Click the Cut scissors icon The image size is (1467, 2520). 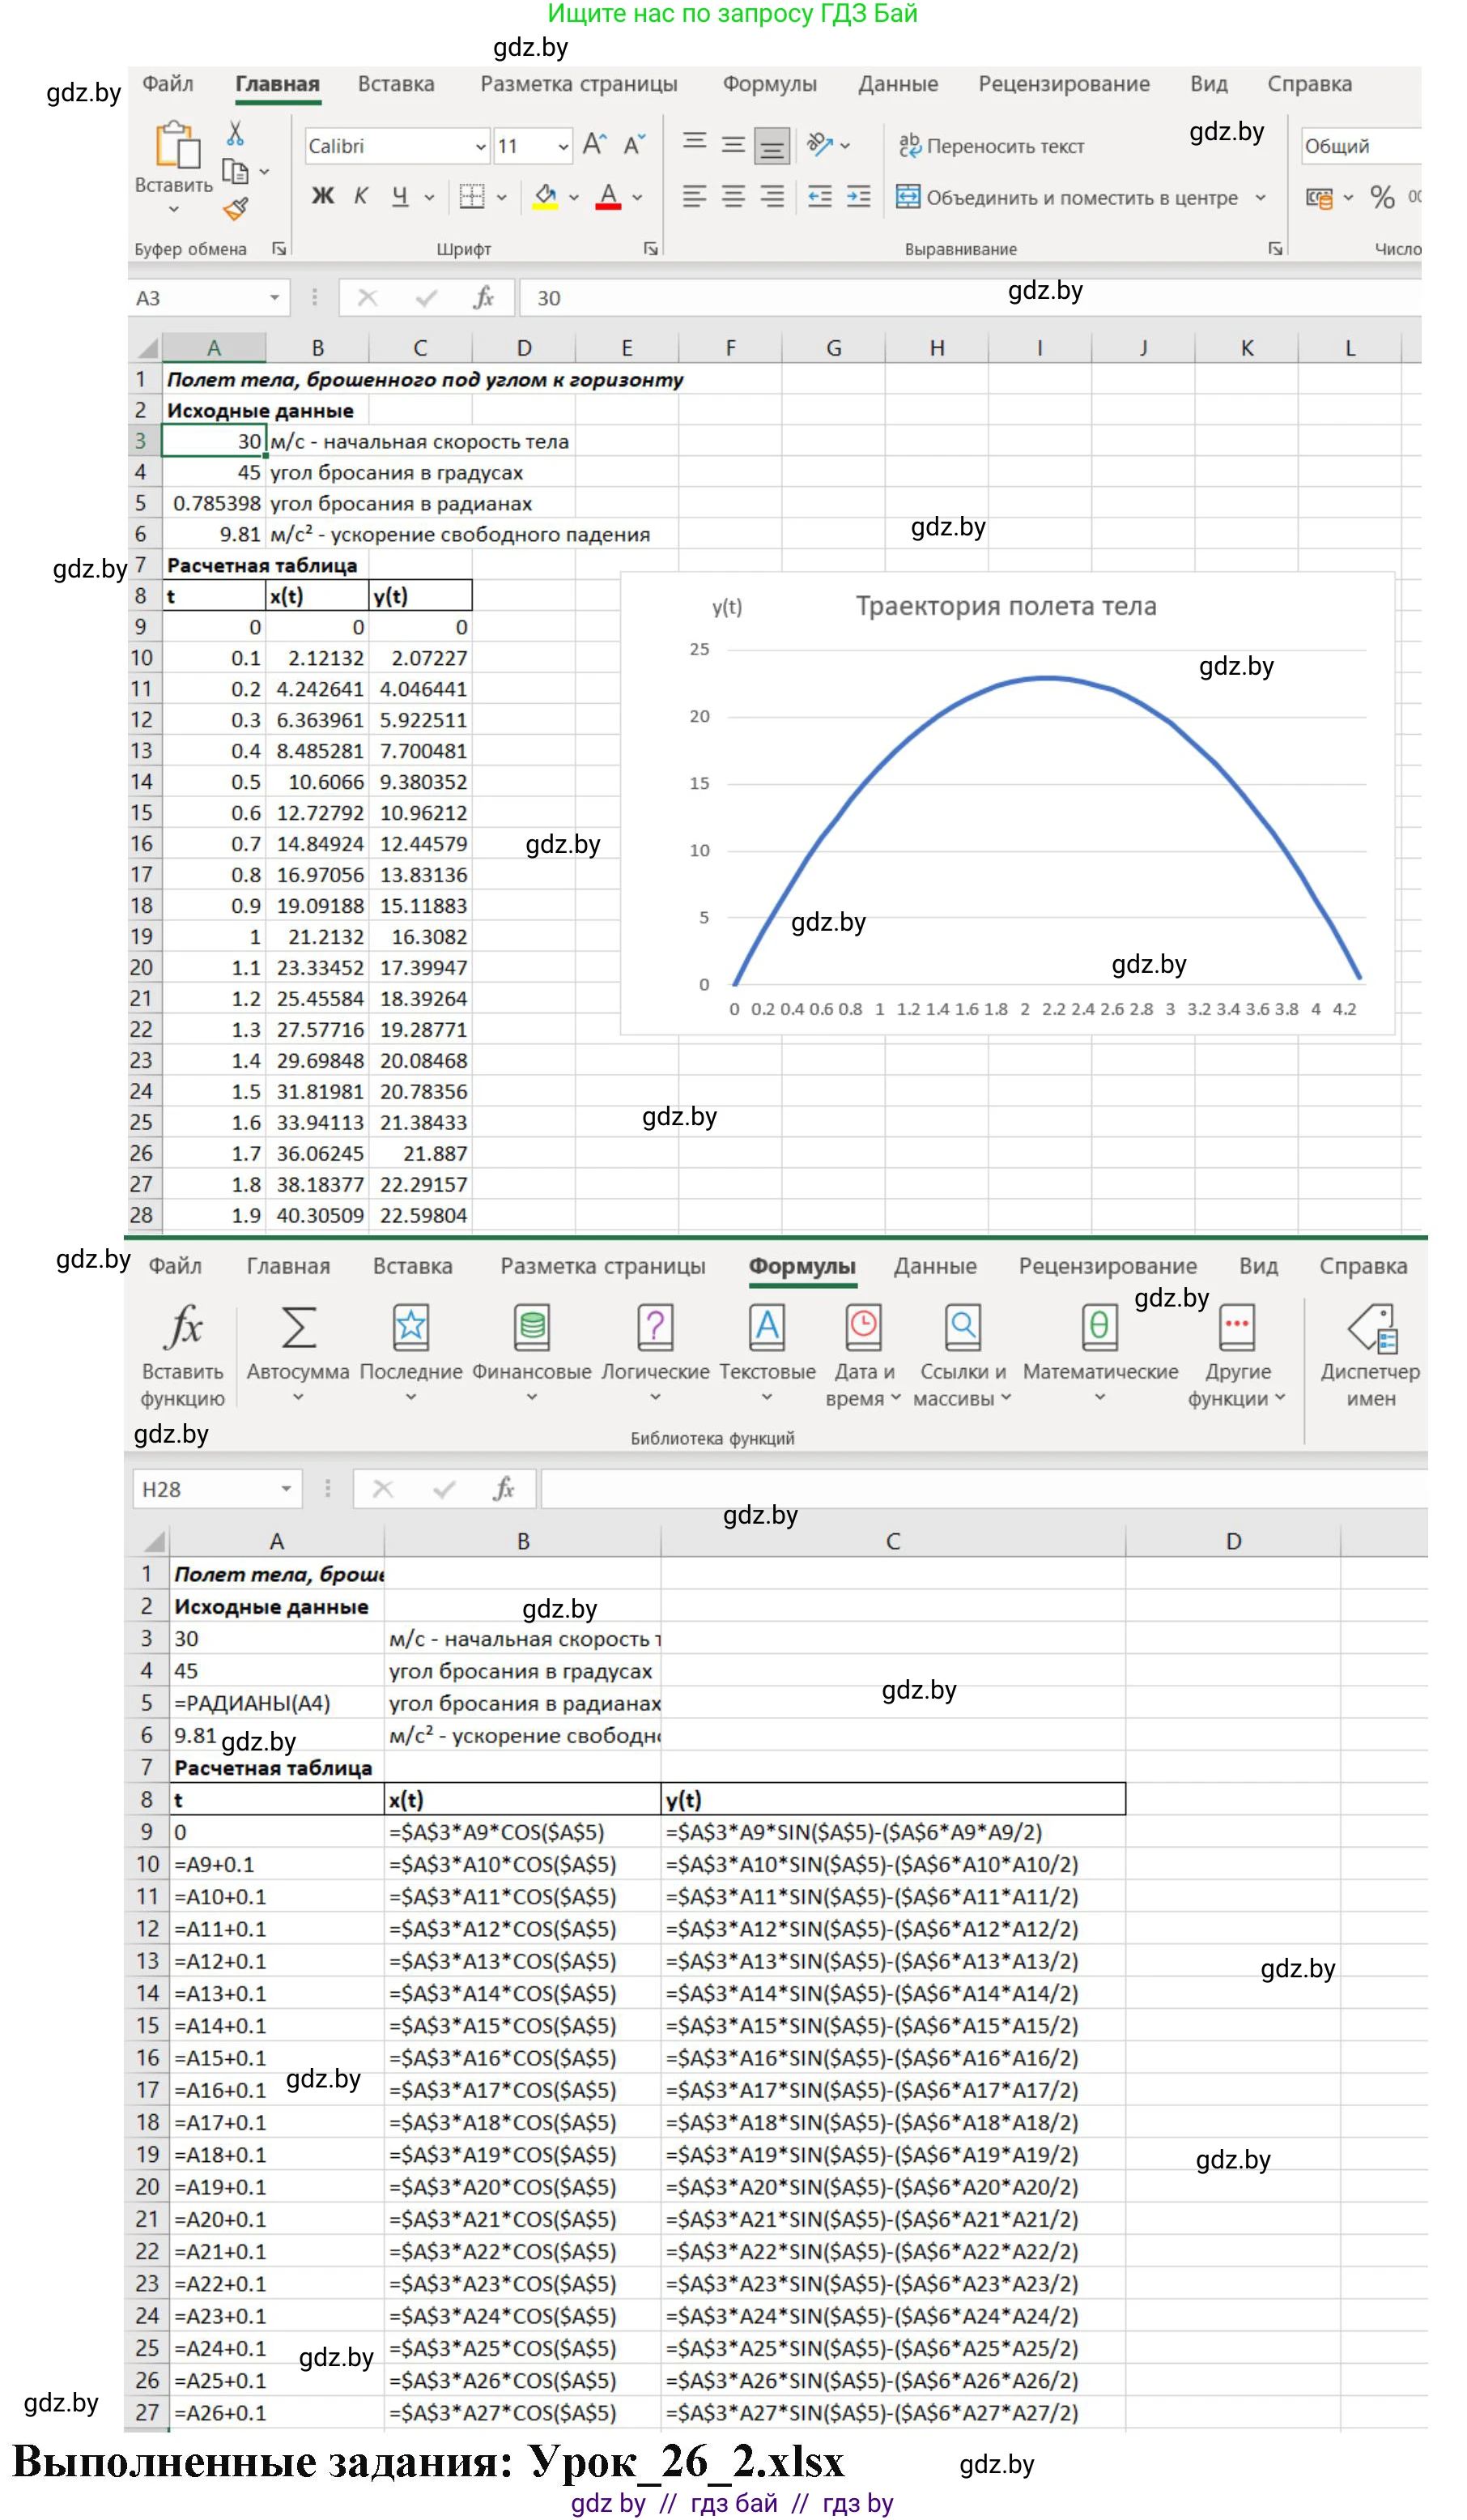(x=235, y=133)
